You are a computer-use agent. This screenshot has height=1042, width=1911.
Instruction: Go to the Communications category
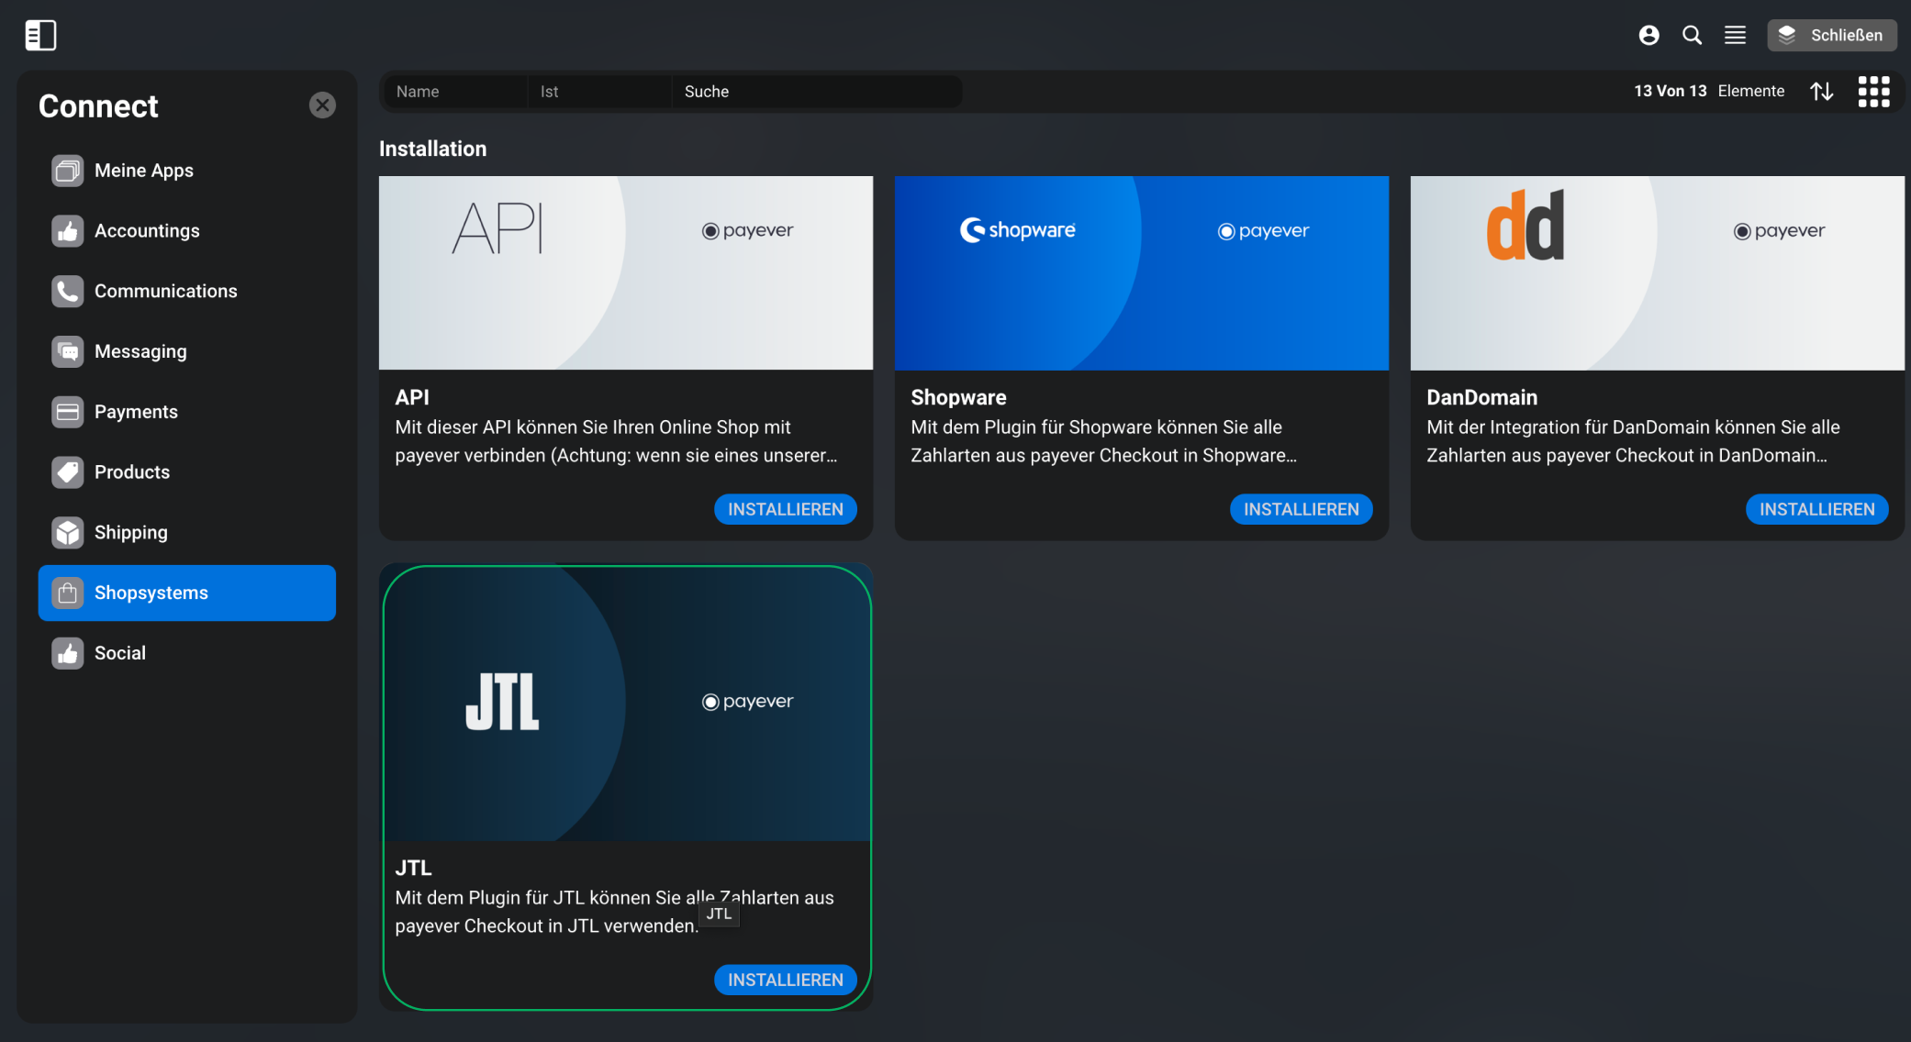click(x=187, y=291)
